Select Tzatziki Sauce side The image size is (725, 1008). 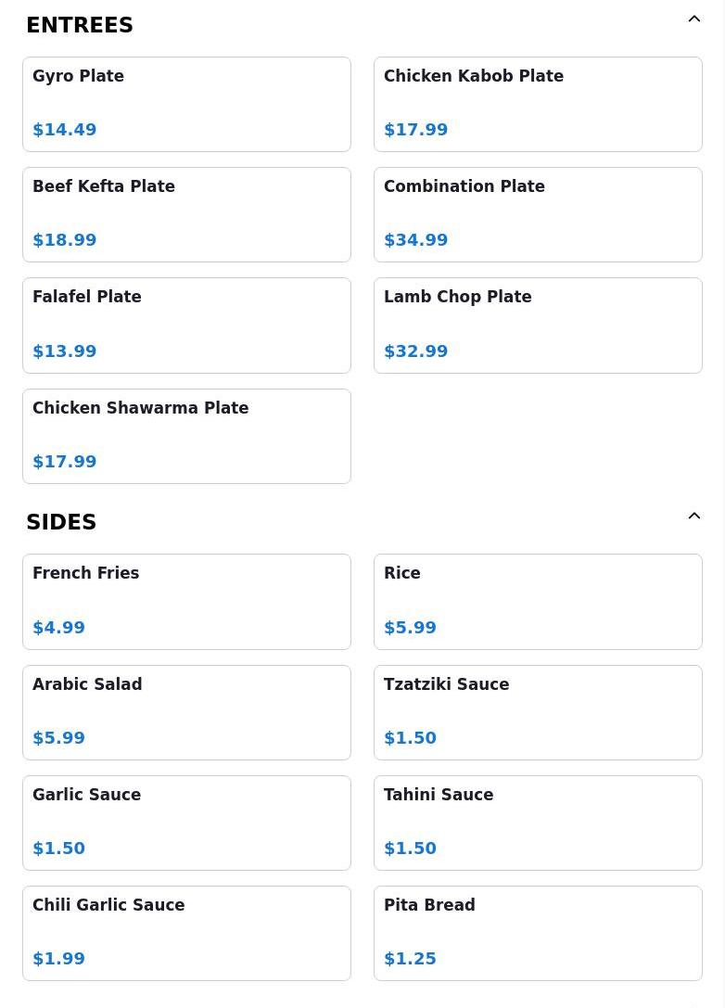pos(538,712)
